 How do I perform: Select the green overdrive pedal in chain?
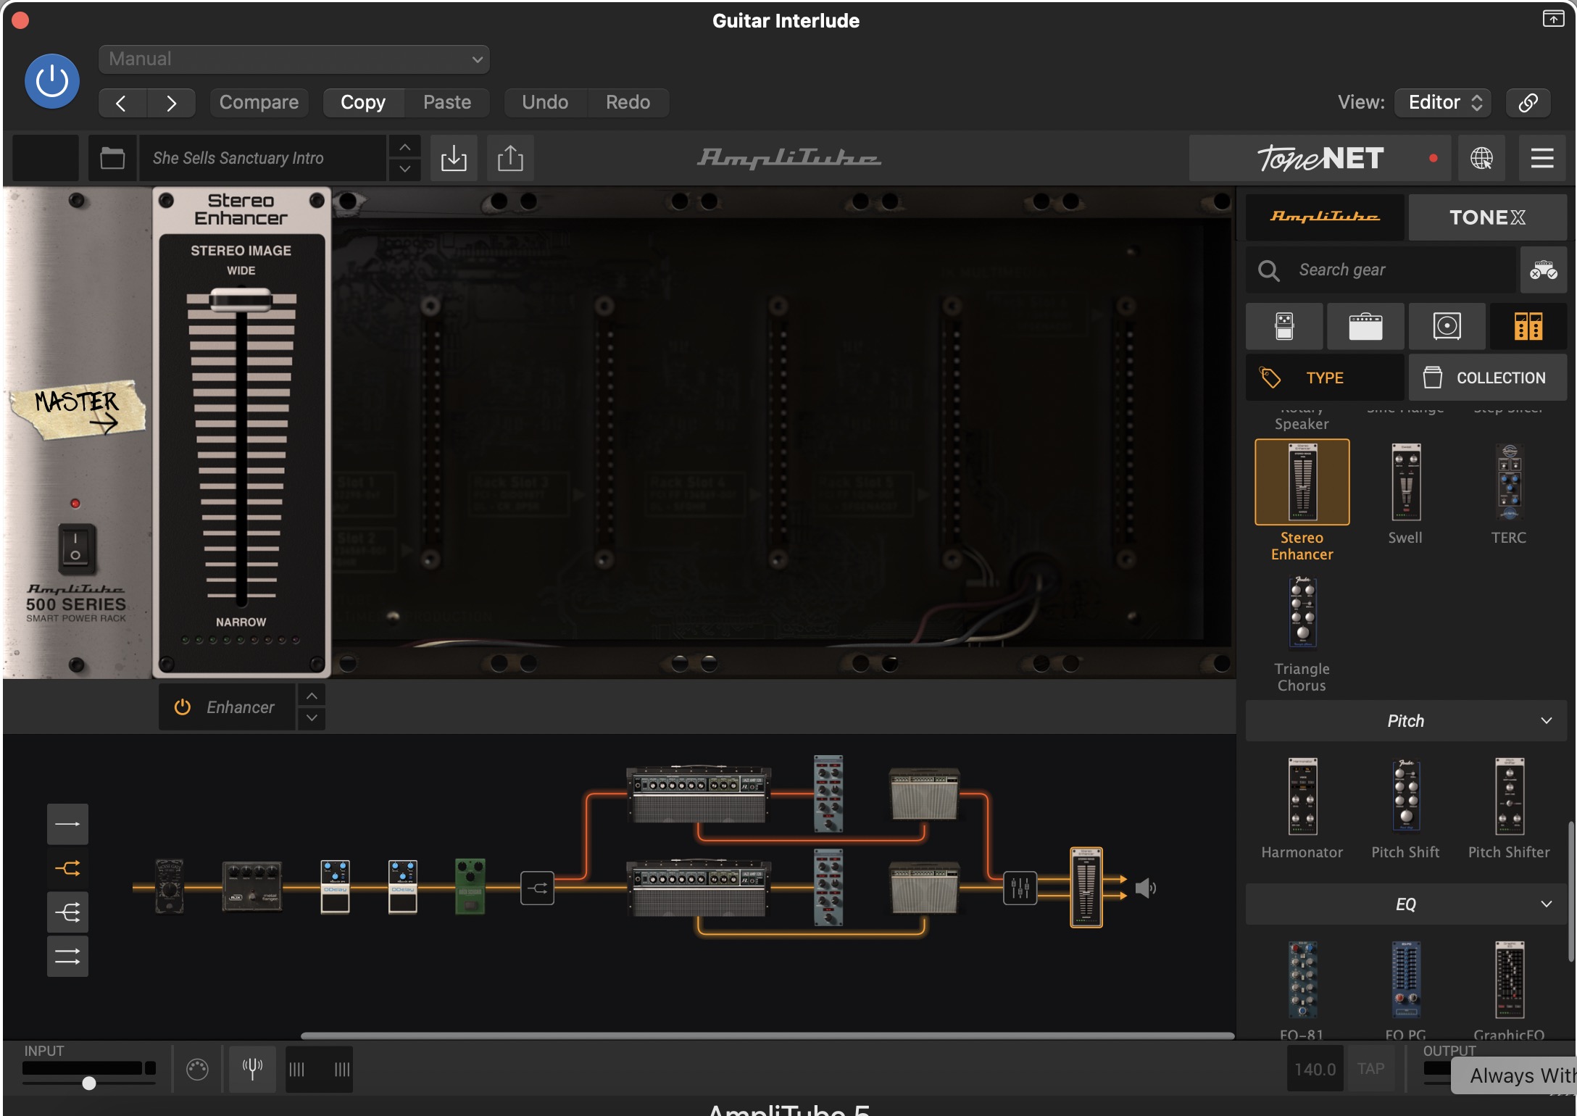pyautogui.click(x=470, y=886)
